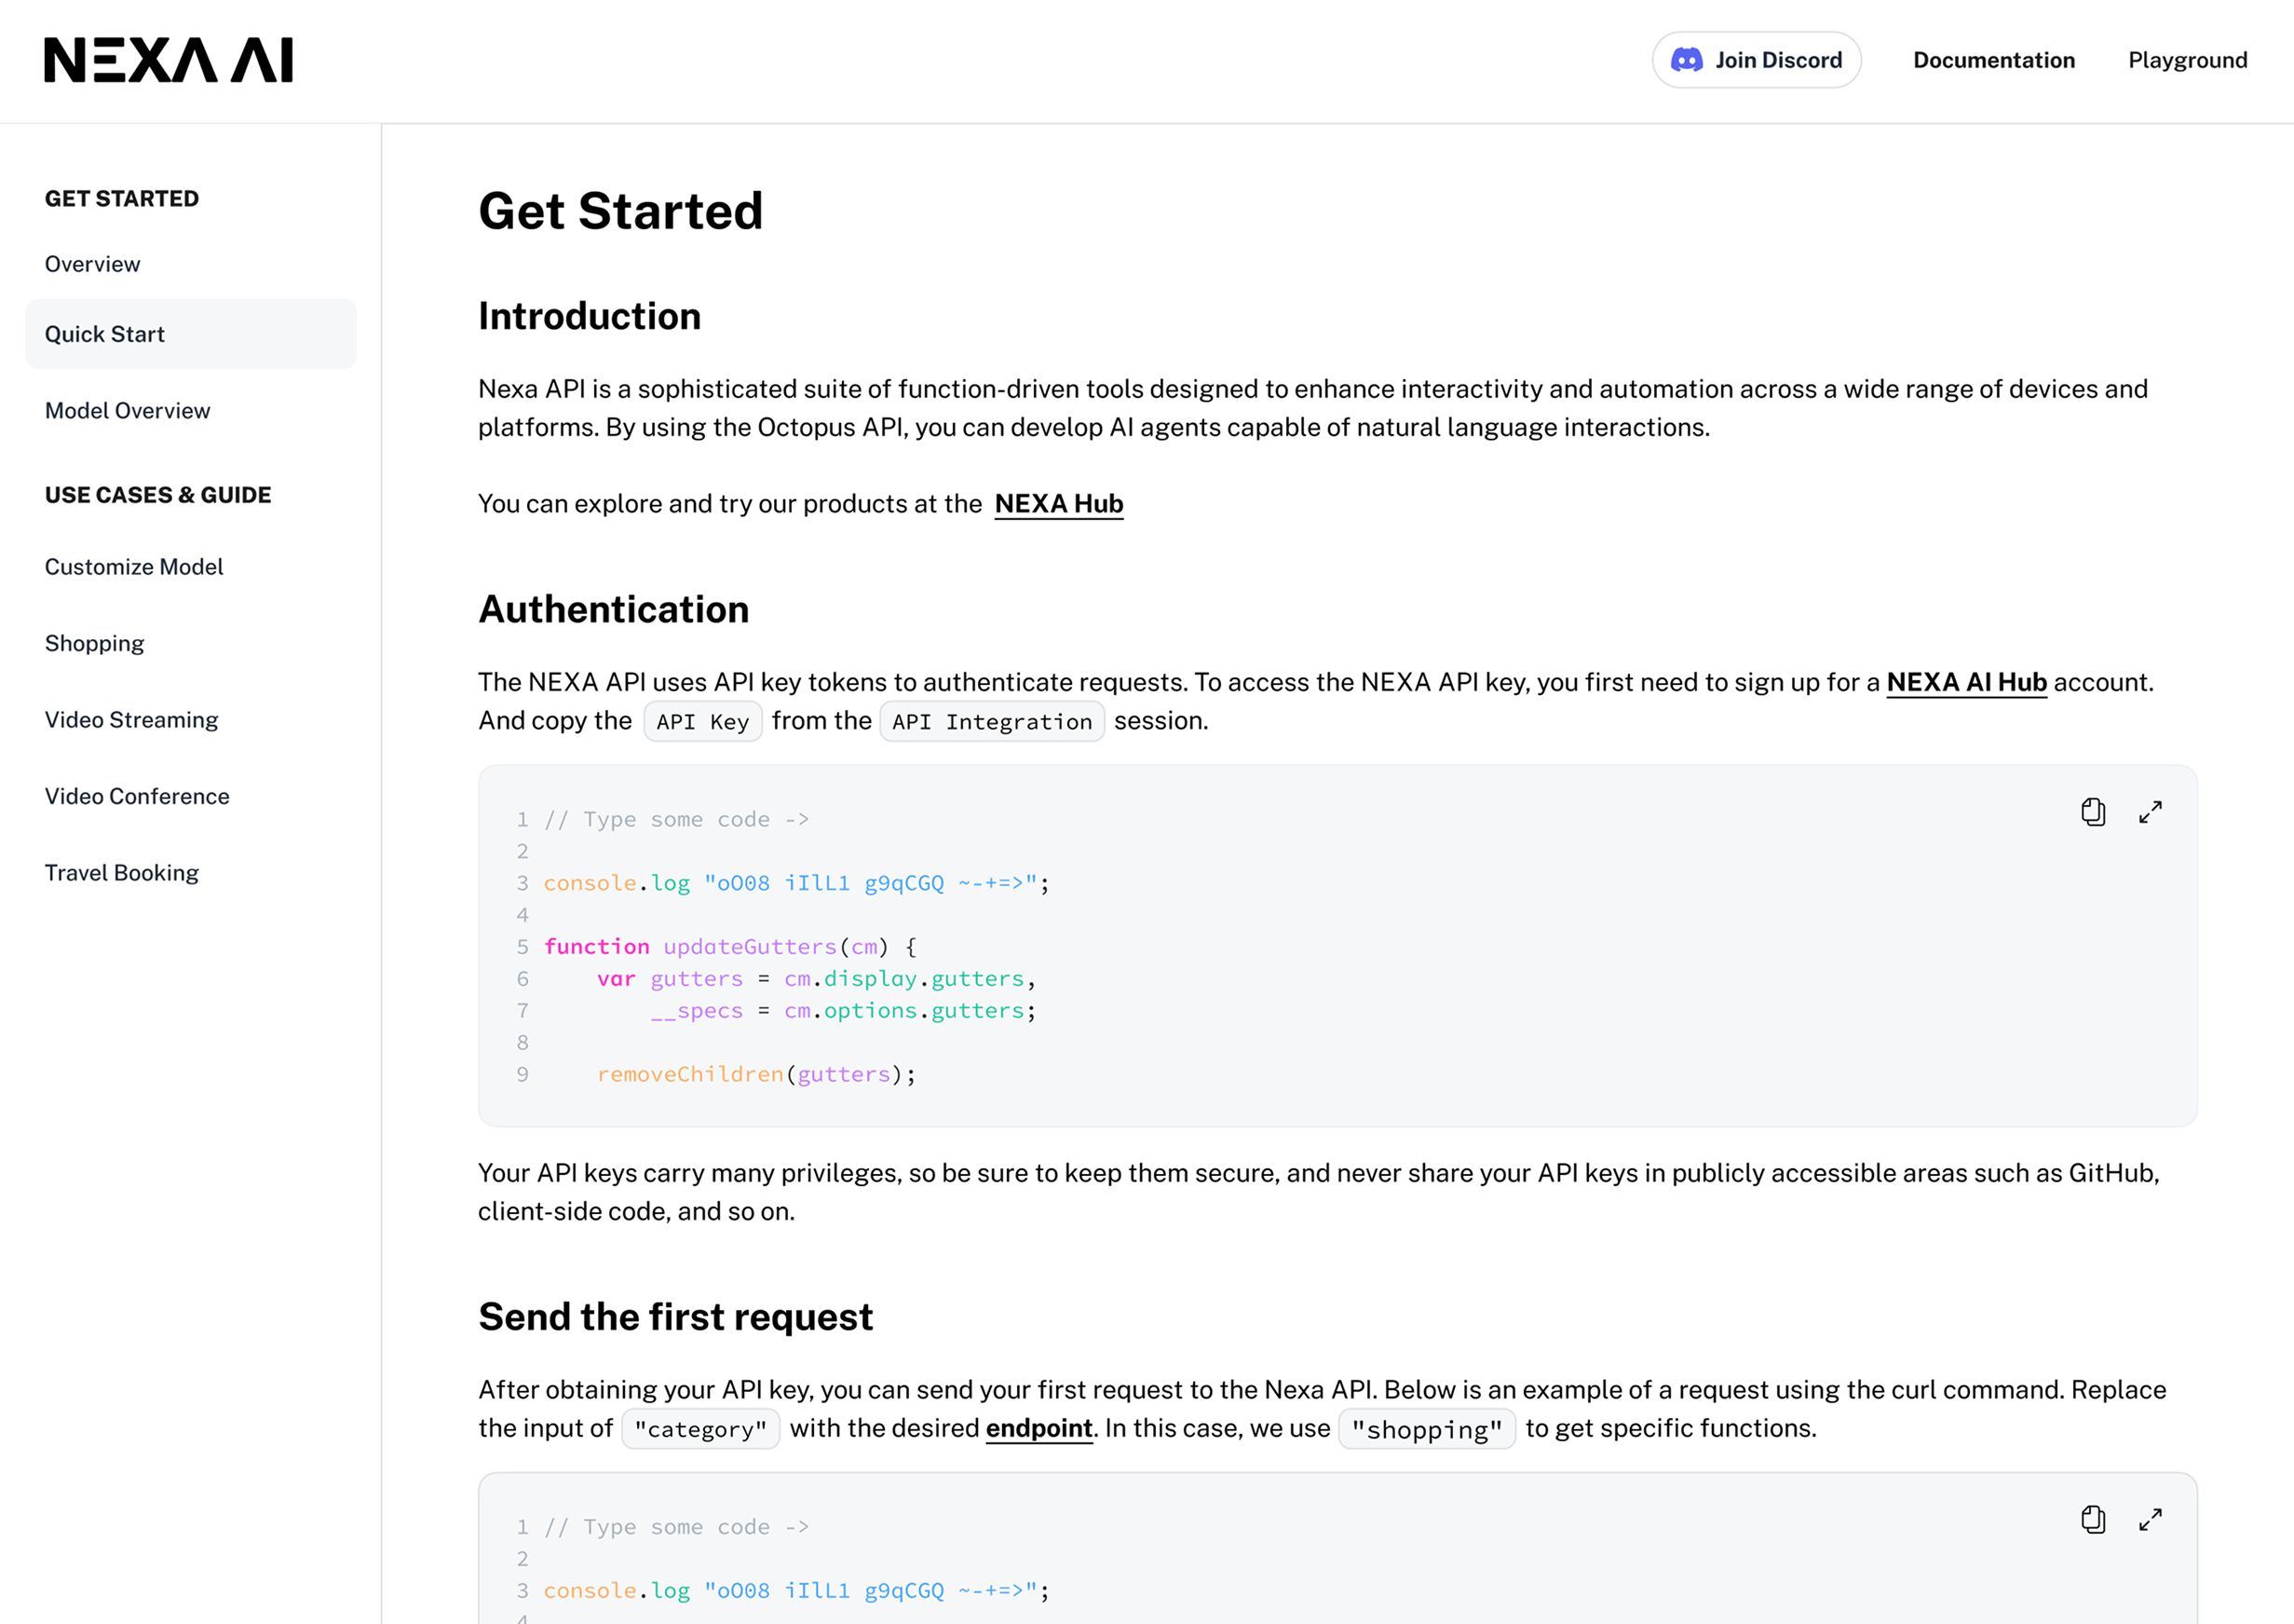This screenshot has height=1624, width=2294.
Task: Go to Playground in the top navigation
Action: coord(2187,60)
